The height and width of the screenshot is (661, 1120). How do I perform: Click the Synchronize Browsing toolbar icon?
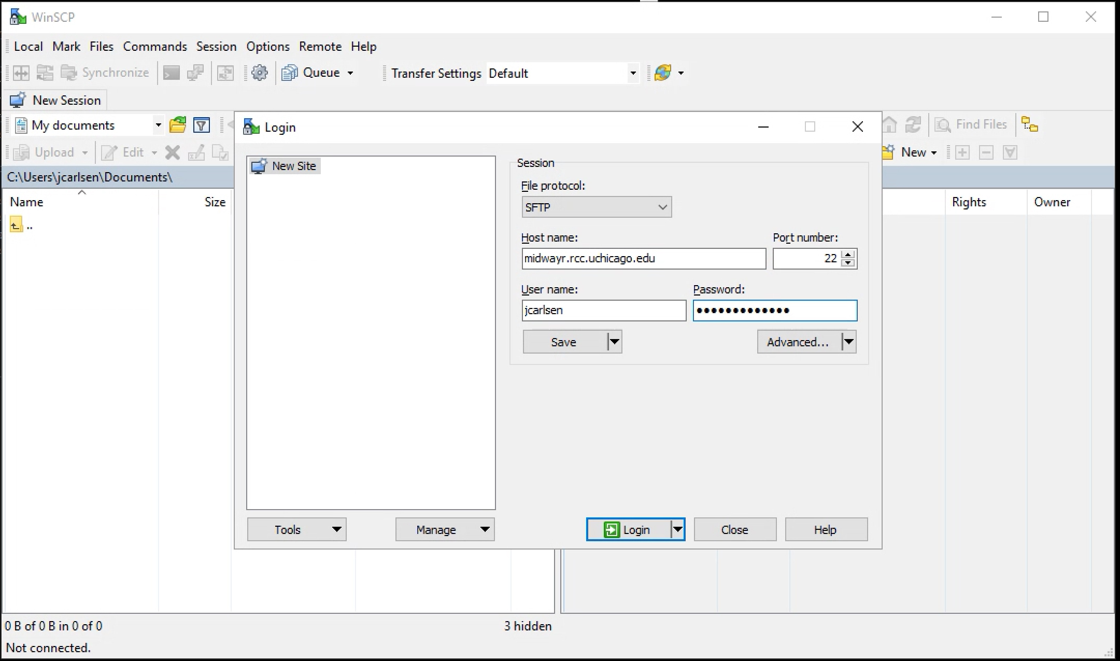pos(45,73)
